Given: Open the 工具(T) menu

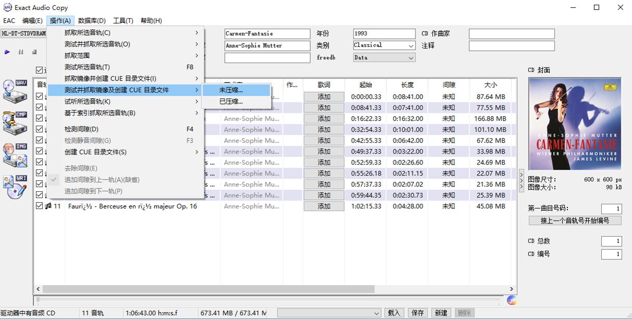Looking at the screenshot, I should (123, 20).
